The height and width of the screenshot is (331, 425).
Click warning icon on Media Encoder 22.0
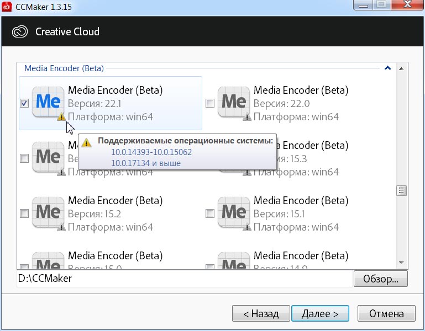point(247,116)
